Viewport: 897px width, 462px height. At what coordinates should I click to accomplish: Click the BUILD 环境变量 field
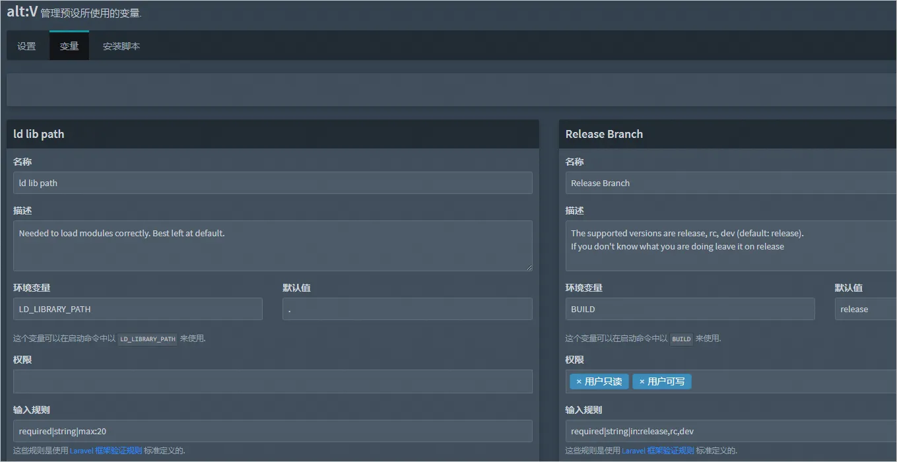point(690,309)
